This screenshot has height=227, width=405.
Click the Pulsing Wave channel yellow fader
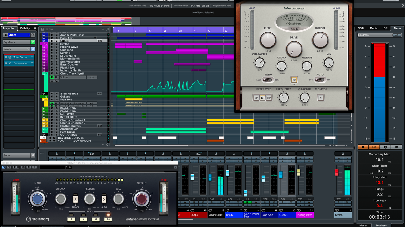(298, 172)
